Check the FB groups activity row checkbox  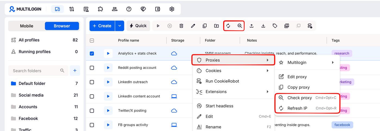[92, 125]
